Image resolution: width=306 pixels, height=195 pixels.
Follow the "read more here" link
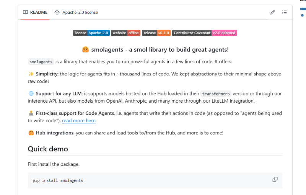click(79, 121)
